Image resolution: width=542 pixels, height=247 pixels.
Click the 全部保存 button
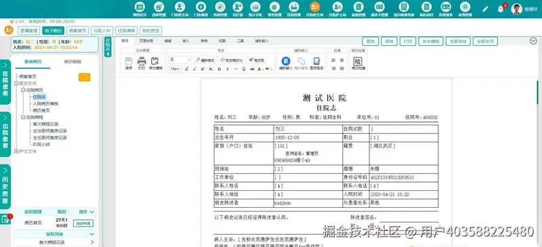tap(458, 41)
